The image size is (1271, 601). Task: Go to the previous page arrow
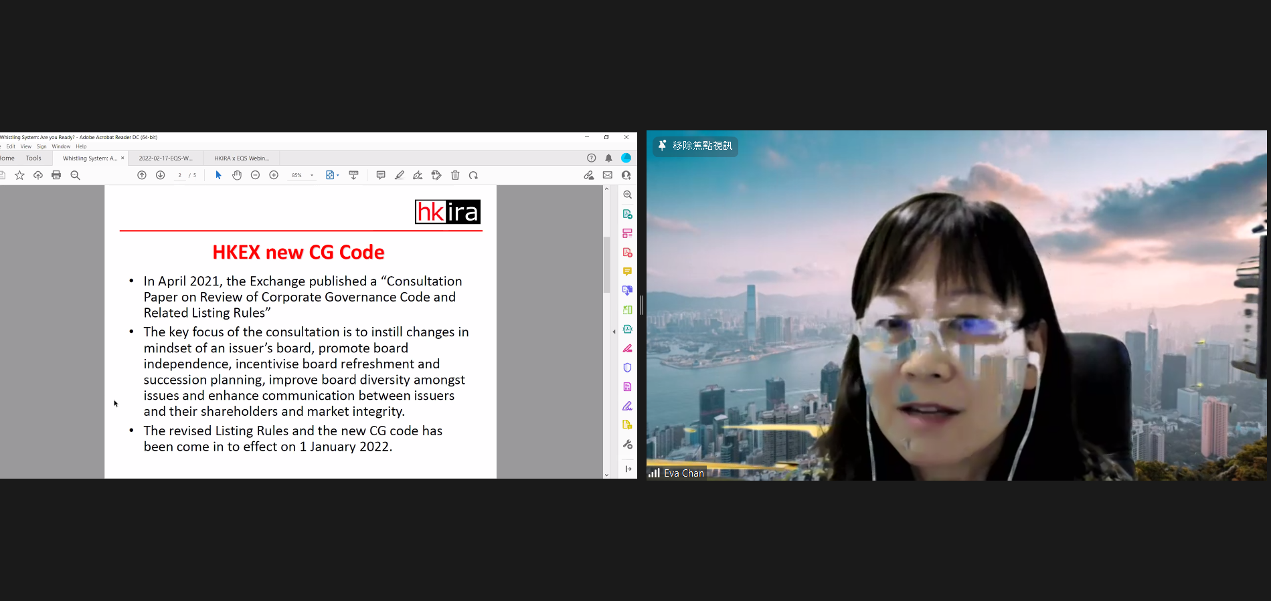click(x=142, y=175)
